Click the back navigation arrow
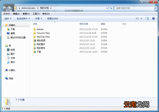 [4, 8]
